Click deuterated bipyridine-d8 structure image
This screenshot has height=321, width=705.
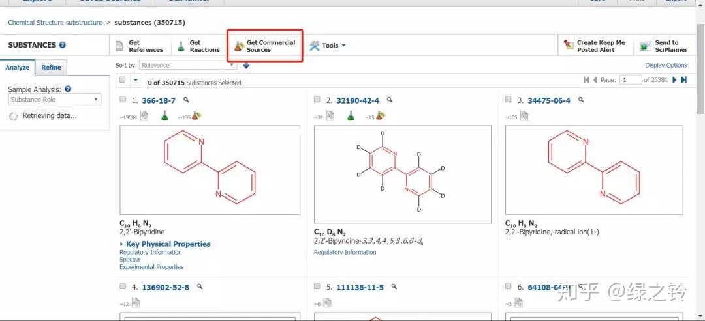(x=402, y=174)
